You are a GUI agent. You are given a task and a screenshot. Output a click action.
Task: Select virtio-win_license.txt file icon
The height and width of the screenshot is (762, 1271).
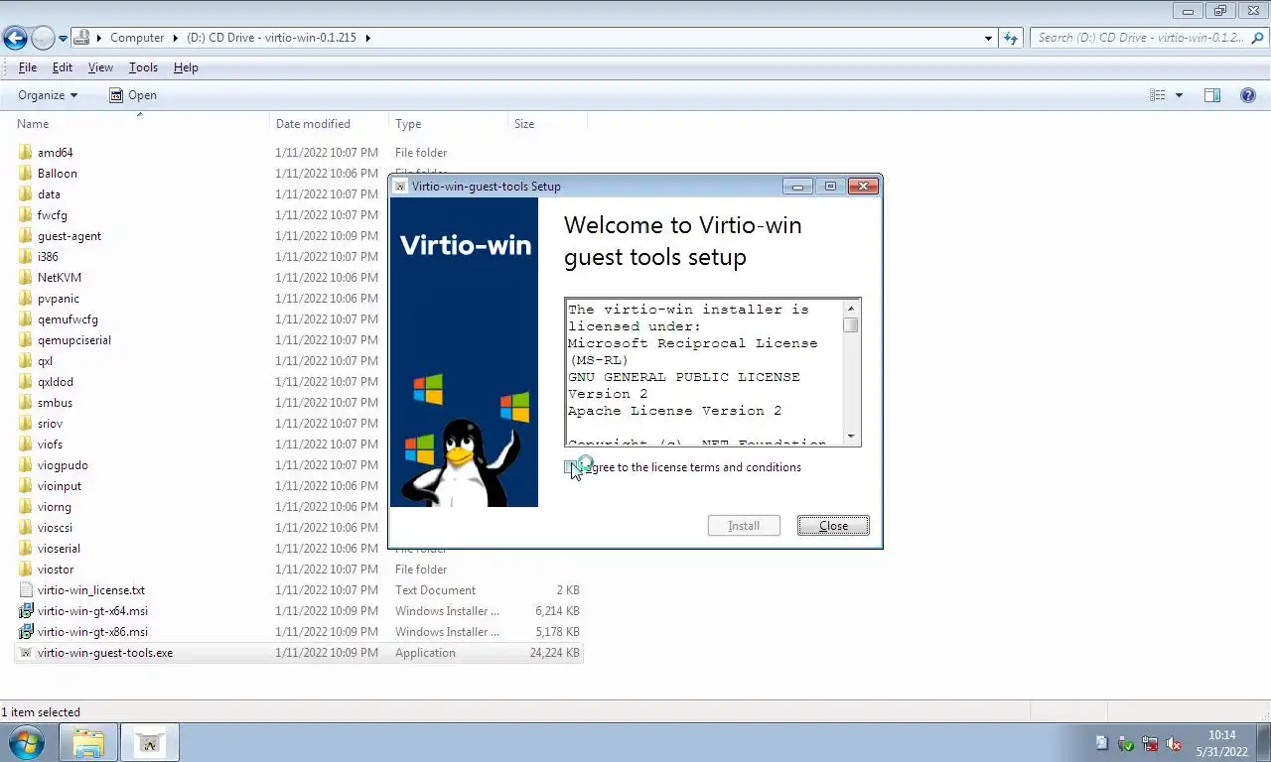point(26,590)
